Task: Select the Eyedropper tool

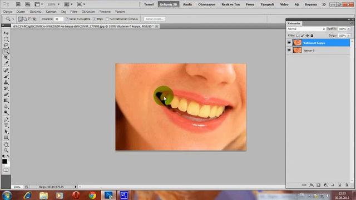Action: click(6, 63)
